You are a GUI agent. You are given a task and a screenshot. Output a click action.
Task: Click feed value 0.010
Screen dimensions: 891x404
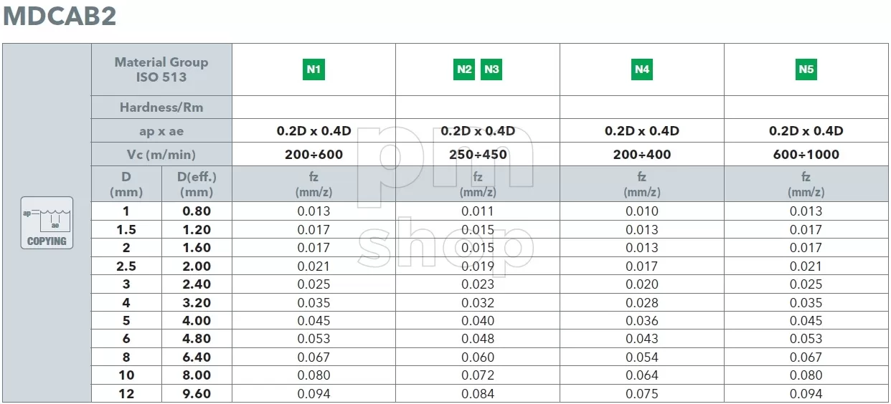click(642, 211)
